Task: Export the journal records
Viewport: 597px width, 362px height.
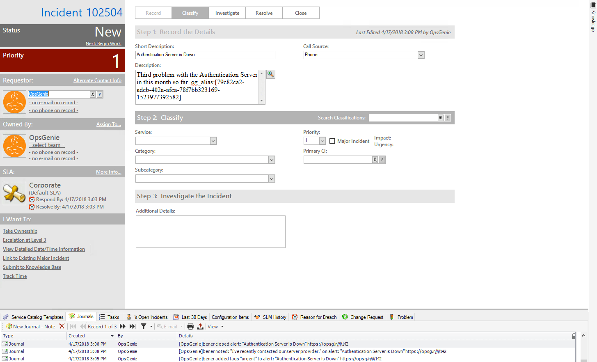Action: tap(200, 326)
